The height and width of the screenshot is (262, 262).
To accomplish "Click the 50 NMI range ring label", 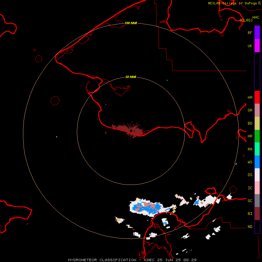I will coord(131,77).
